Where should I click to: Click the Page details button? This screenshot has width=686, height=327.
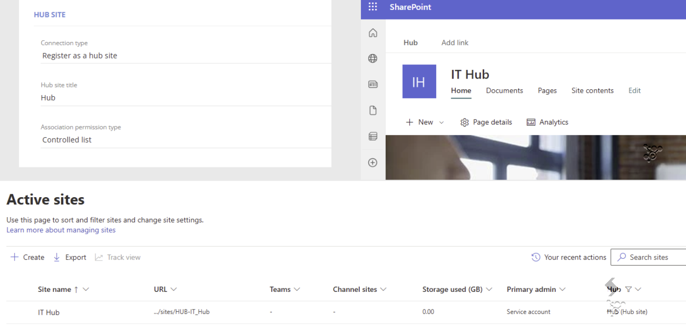pos(486,123)
